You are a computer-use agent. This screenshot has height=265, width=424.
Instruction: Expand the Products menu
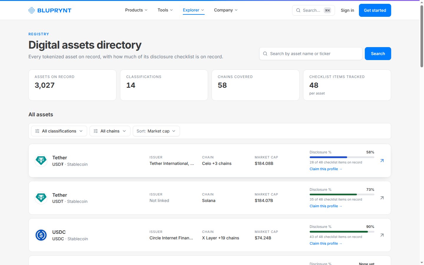pos(136,10)
